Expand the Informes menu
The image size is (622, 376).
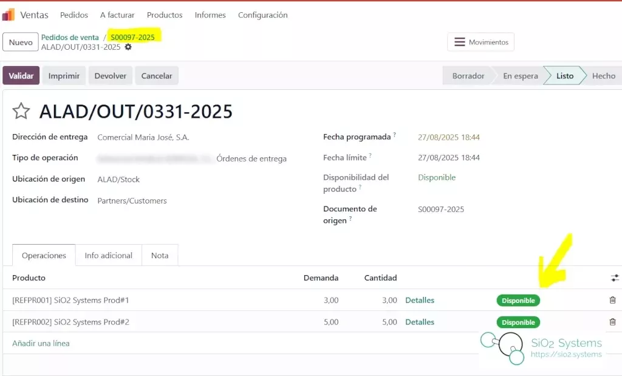click(210, 15)
